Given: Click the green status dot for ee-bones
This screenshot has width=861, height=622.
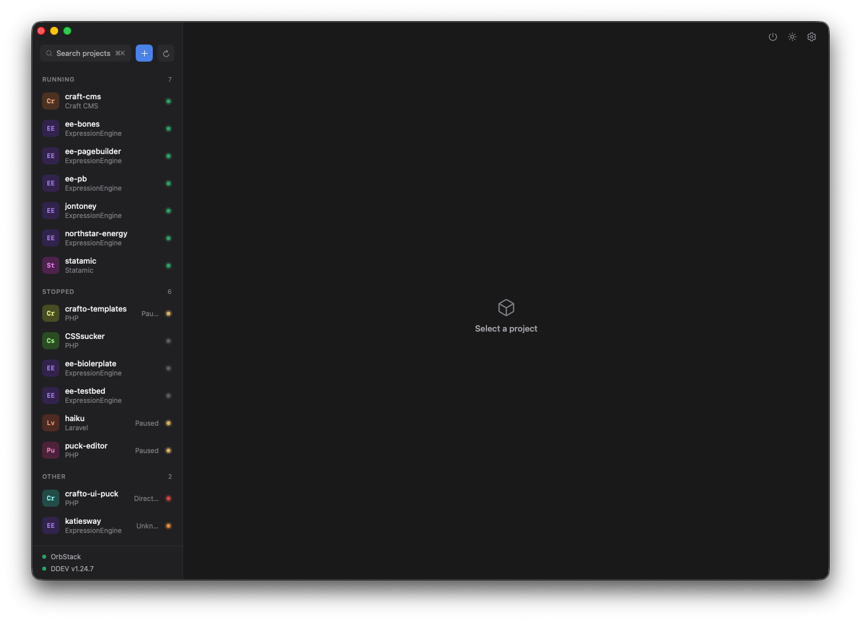Looking at the screenshot, I should pos(168,128).
